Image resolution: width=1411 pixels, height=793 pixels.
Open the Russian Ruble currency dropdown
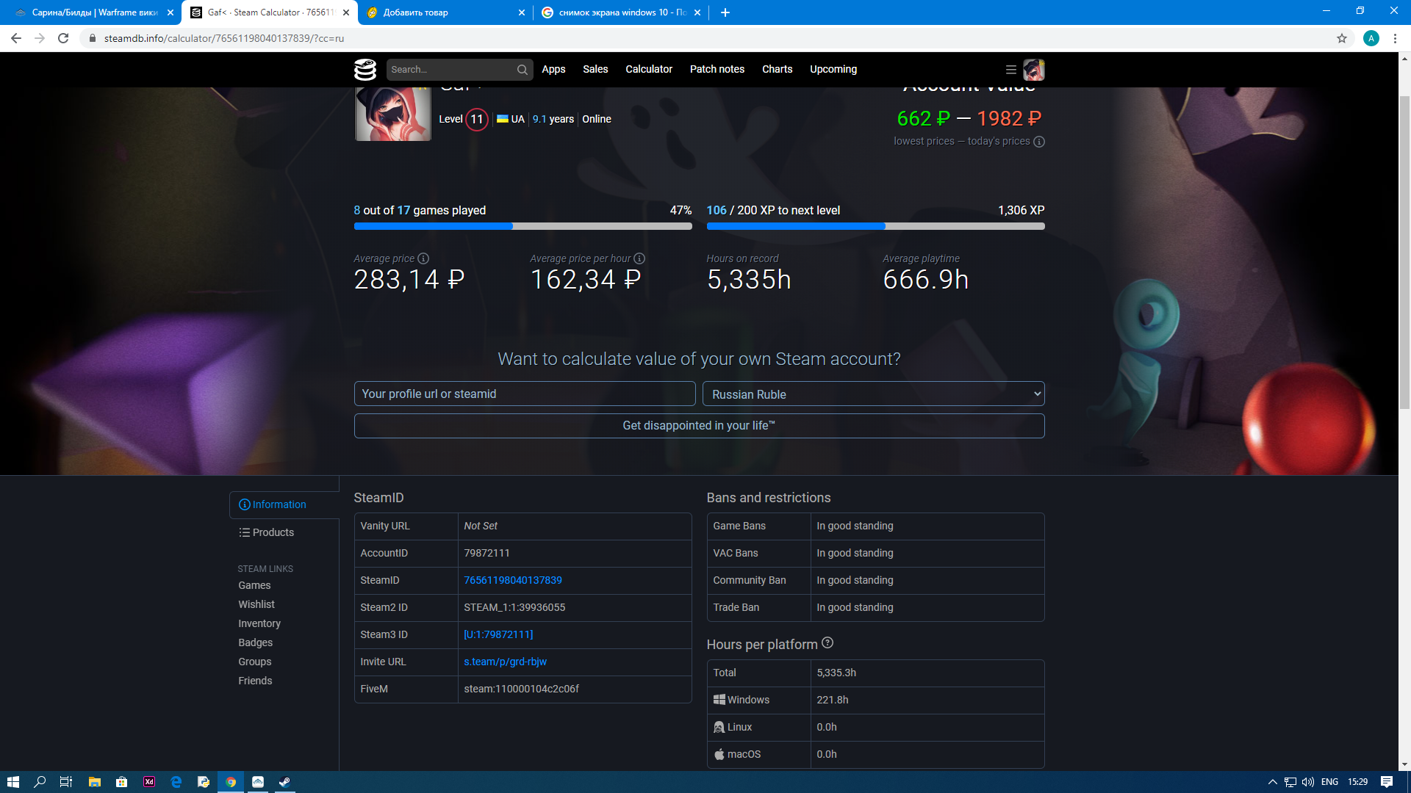(x=873, y=394)
